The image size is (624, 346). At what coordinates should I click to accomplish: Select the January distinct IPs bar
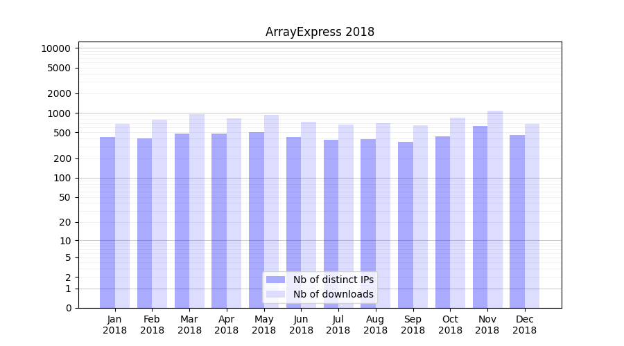pos(107,222)
